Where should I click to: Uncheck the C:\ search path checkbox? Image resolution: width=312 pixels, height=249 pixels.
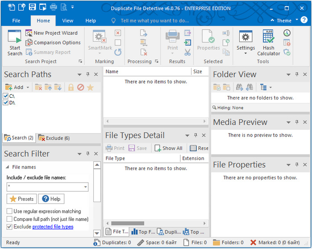click(6, 96)
